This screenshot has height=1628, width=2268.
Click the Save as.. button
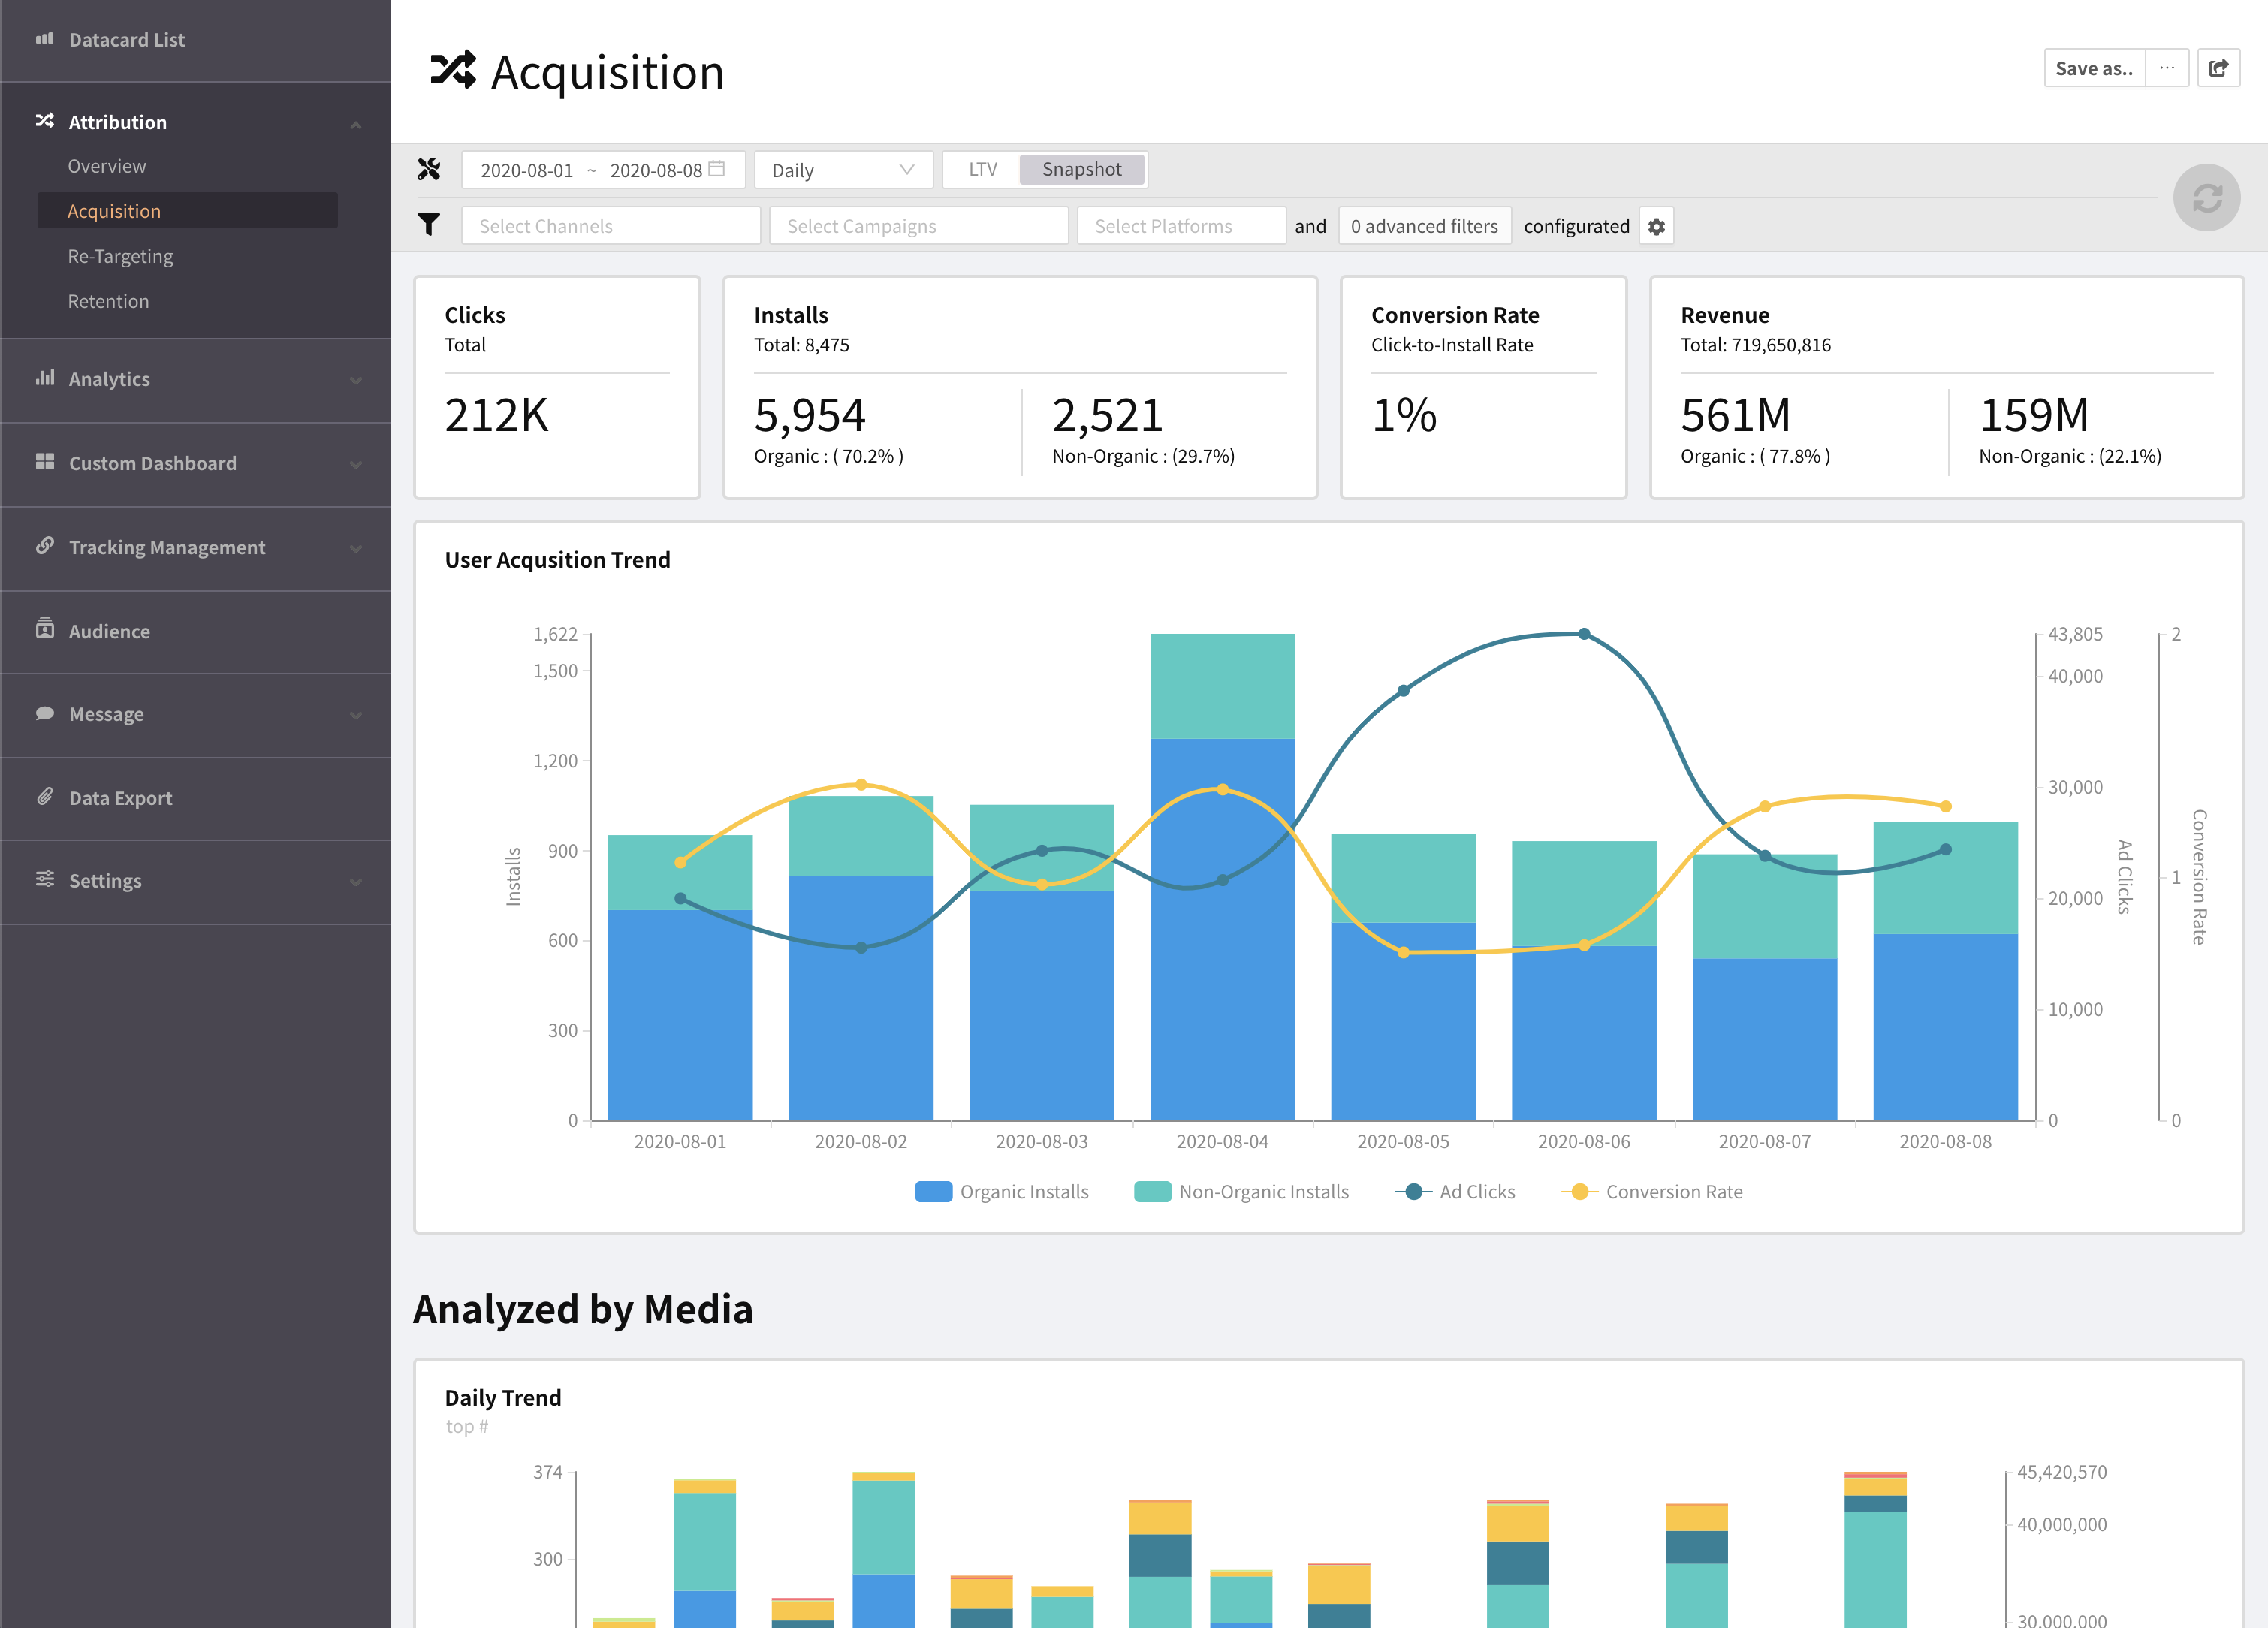[x=2093, y=68]
